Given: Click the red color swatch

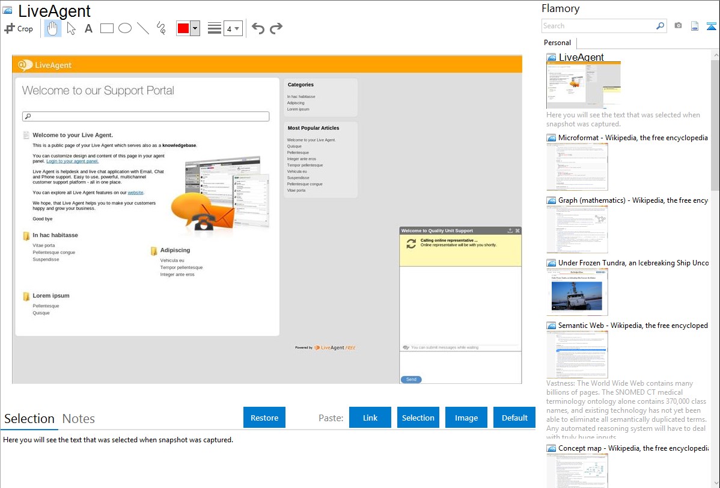Looking at the screenshot, I should coord(183,28).
